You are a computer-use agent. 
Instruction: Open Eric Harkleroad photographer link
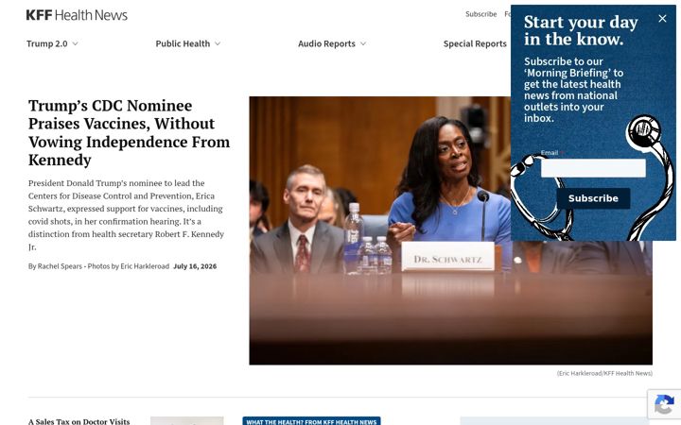145,266
